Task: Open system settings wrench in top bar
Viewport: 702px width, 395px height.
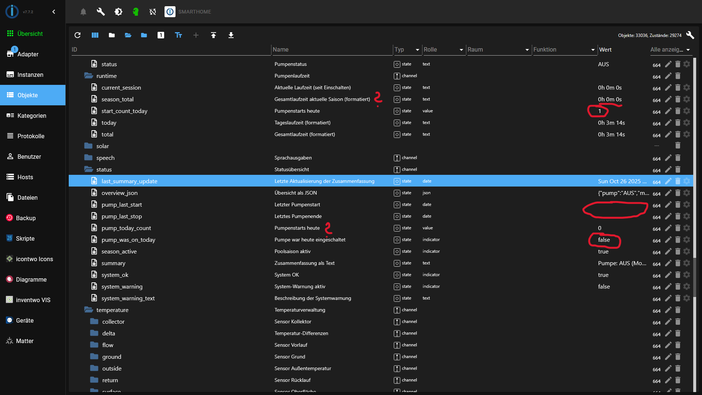Action: click(x=101, y=12)
